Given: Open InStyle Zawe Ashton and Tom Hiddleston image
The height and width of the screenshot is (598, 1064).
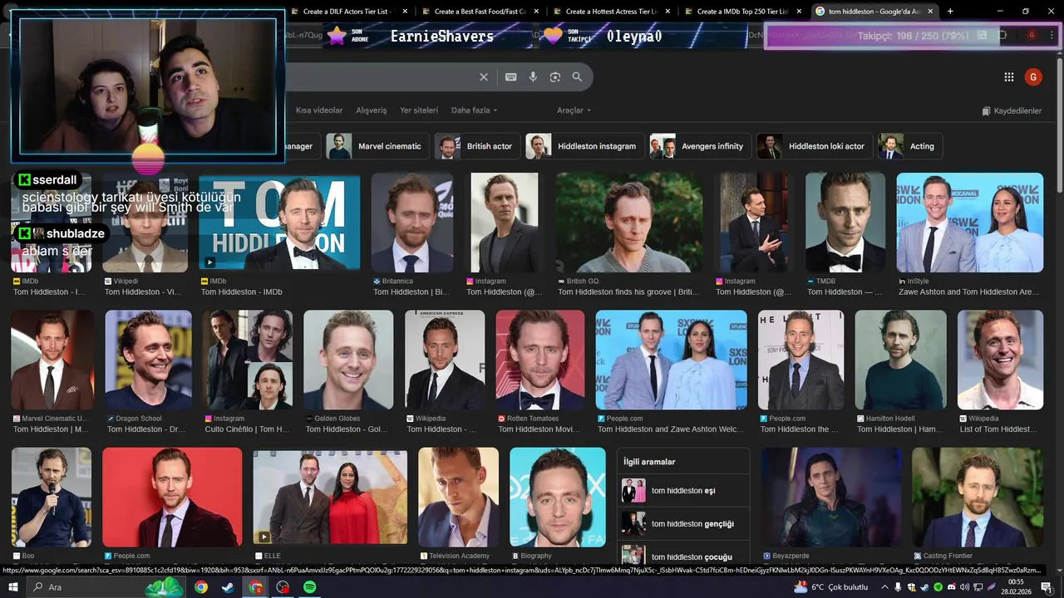Looking at the screenshot, I should pyautogui.click(x=969, y=223).
